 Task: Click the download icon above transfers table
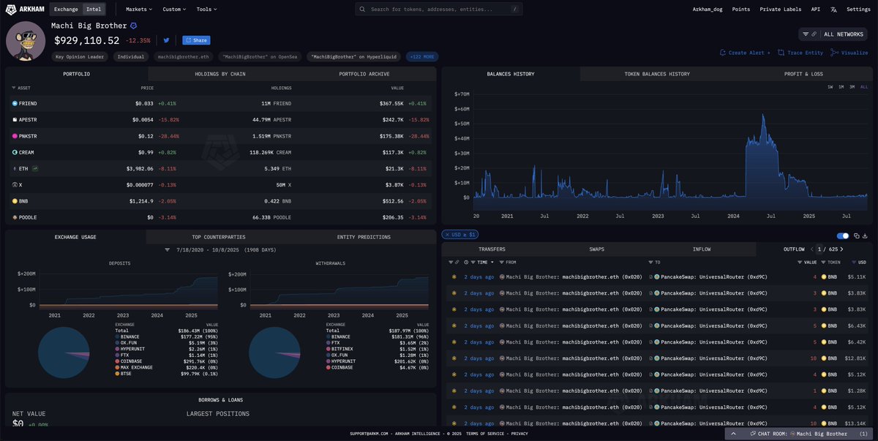[x=865, y=235]
